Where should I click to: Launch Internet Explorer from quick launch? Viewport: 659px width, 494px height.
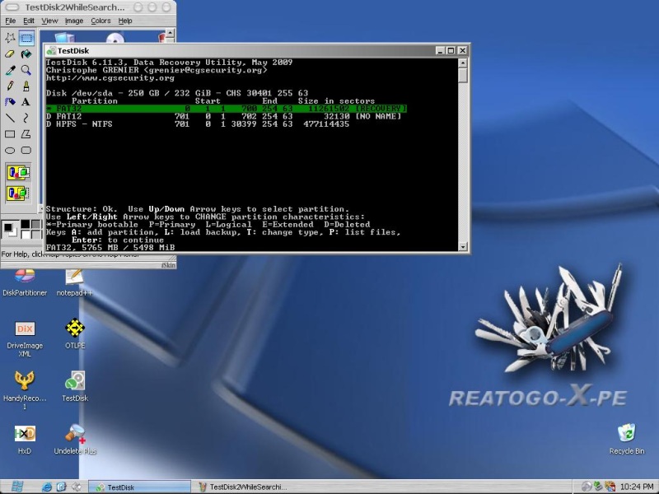click(x=47, y=487)
